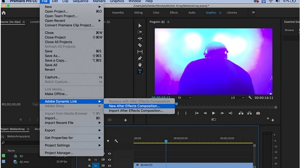Toggle track output eye for V1
Image resolution: width=300 pixels, height=168 pixels.
click(x=109, y=166)
